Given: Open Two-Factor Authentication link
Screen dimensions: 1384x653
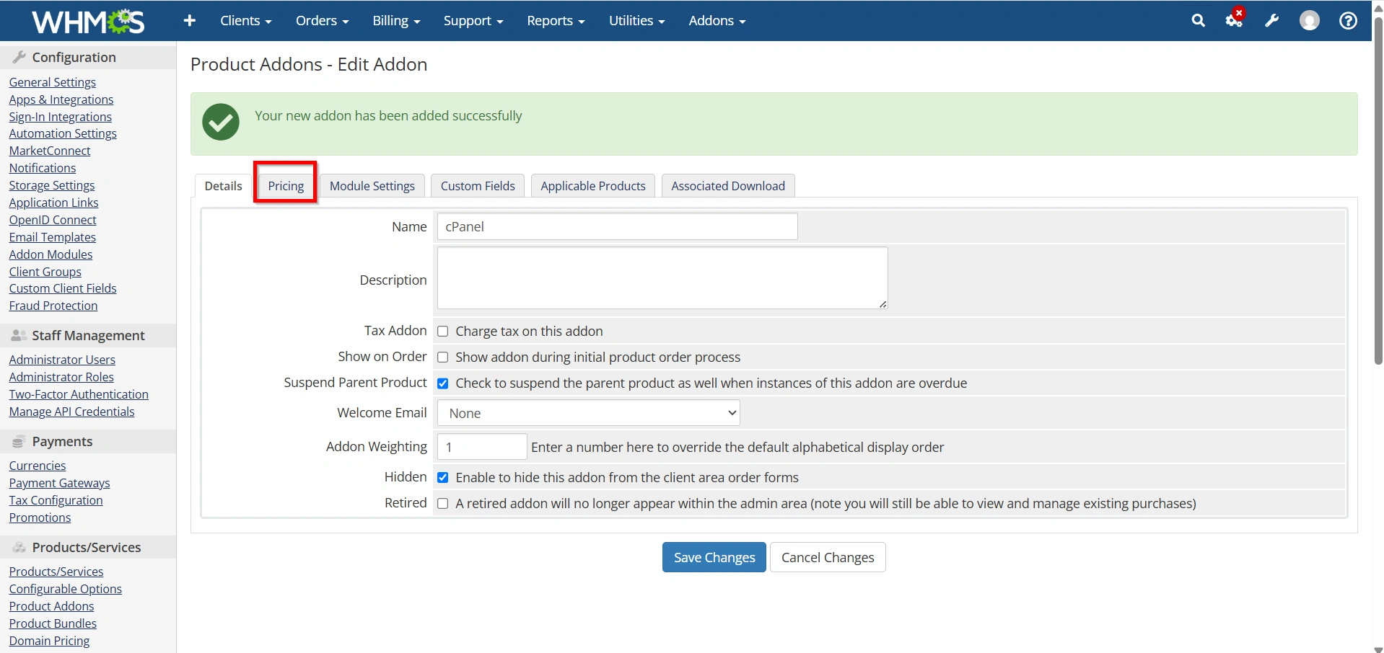Looking at the screenshot, I should (x=79, y=394).
